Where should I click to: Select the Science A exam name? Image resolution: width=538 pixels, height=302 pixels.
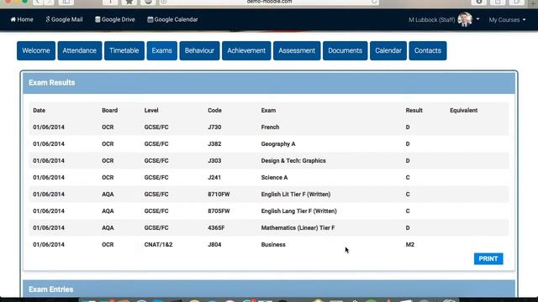(275, 177)
